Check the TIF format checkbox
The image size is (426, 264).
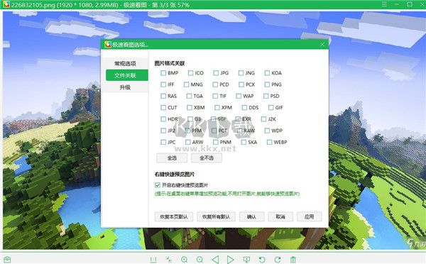[215, 96]
